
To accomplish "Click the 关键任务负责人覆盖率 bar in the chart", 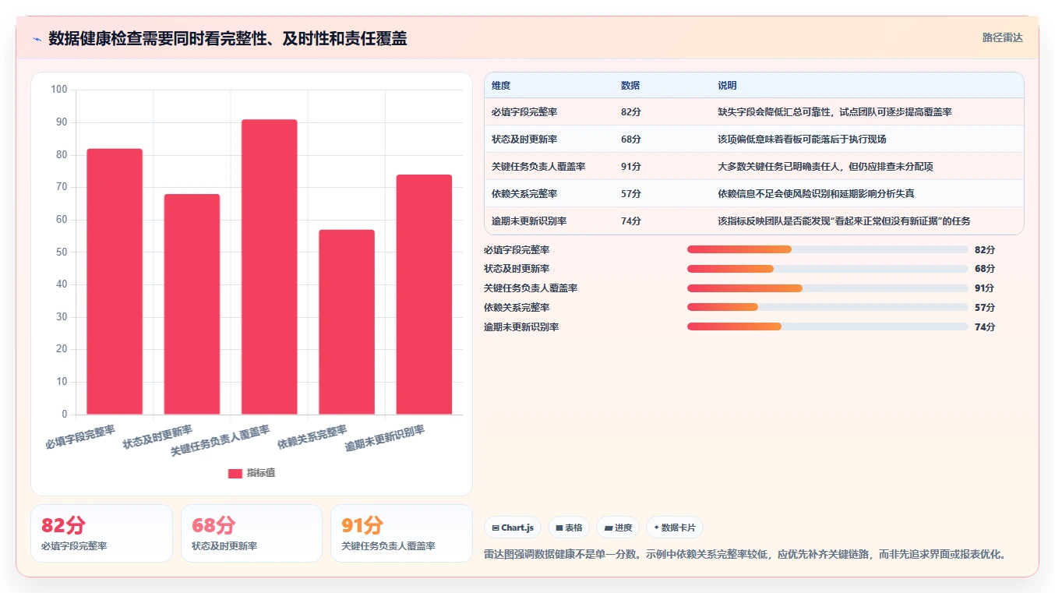I will (x=269, y=266).
